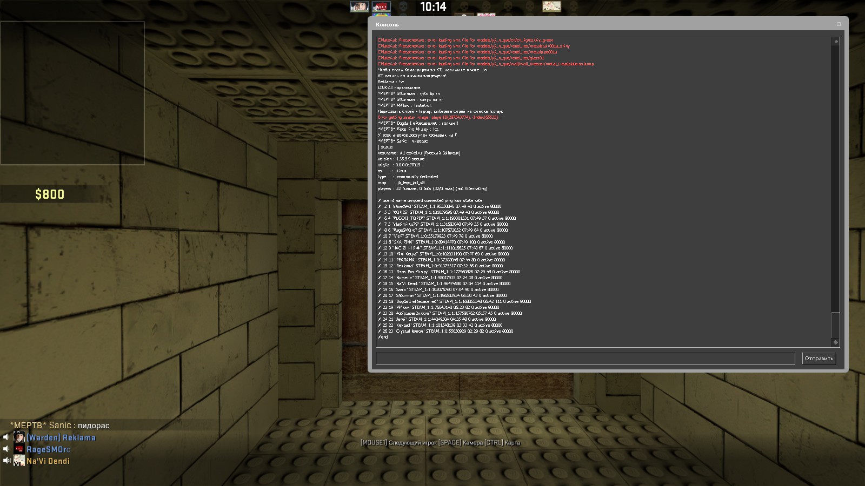Image resolution: width=865 pixels, height=486 pixels.
Task: Click RageSMOrc's avatar in the voice list
Action: click(19, 449)
